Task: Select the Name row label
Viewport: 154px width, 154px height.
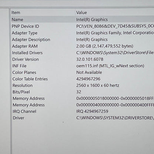Action: click(17, 20)
